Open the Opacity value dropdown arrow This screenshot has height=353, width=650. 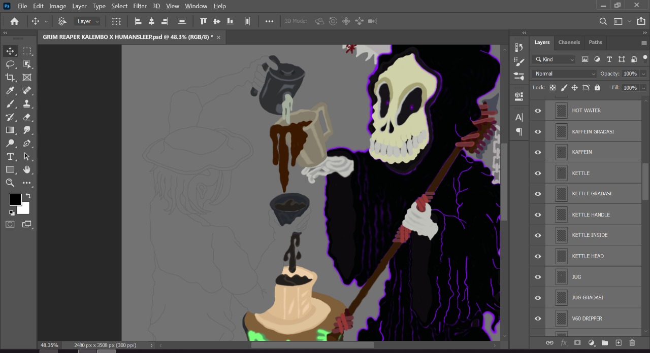pos(643,74)
